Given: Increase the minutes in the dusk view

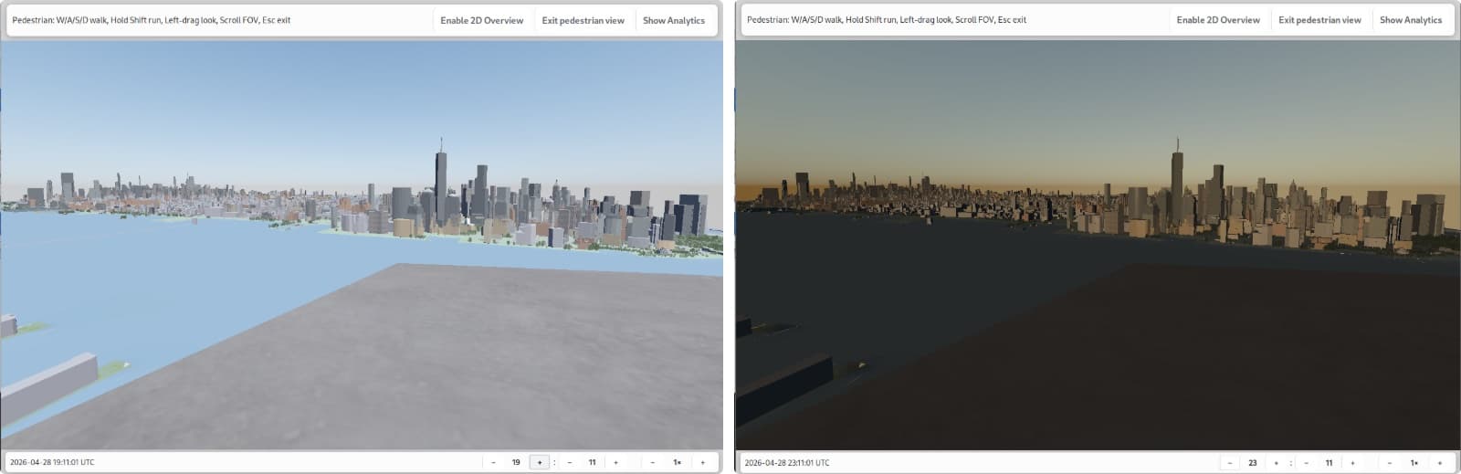Looking at the screenshot, I should (1352, 462).
